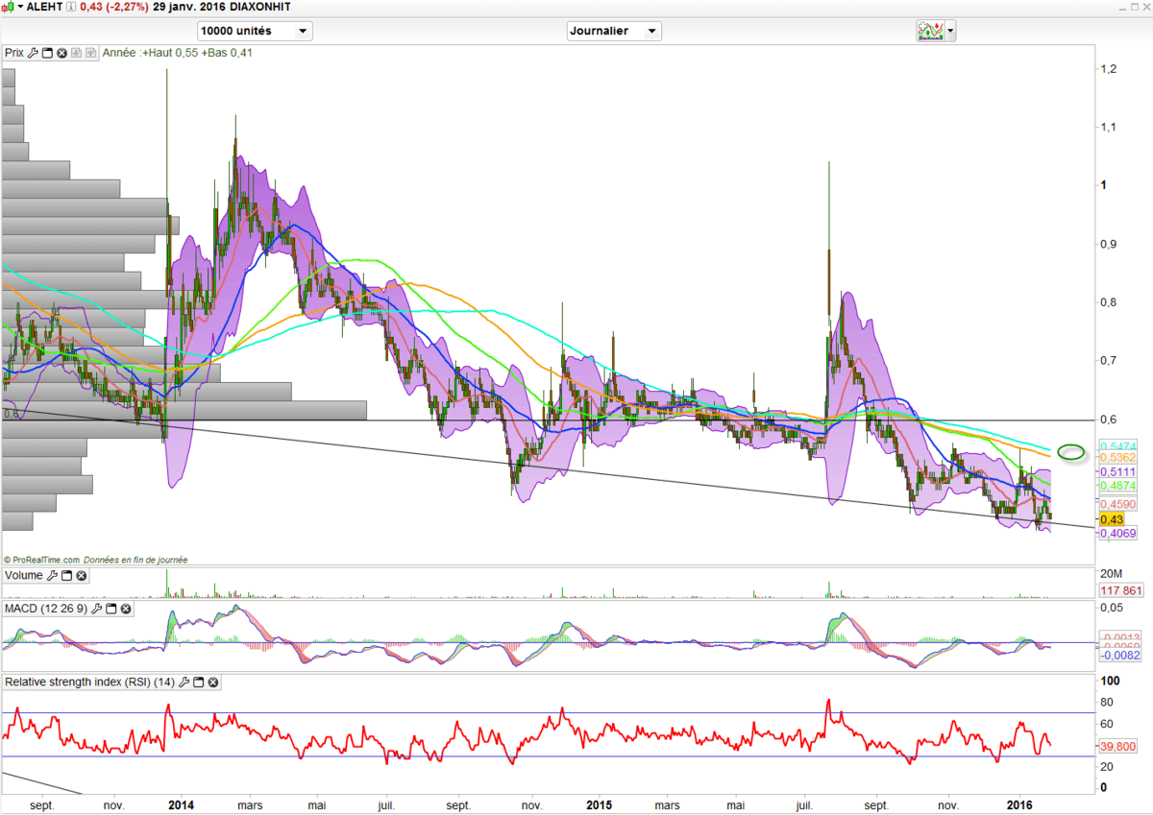This screenshot has height=815, width=1153.
Task: Toggle MACD panel window maximize icon
Action: (110, 609)
